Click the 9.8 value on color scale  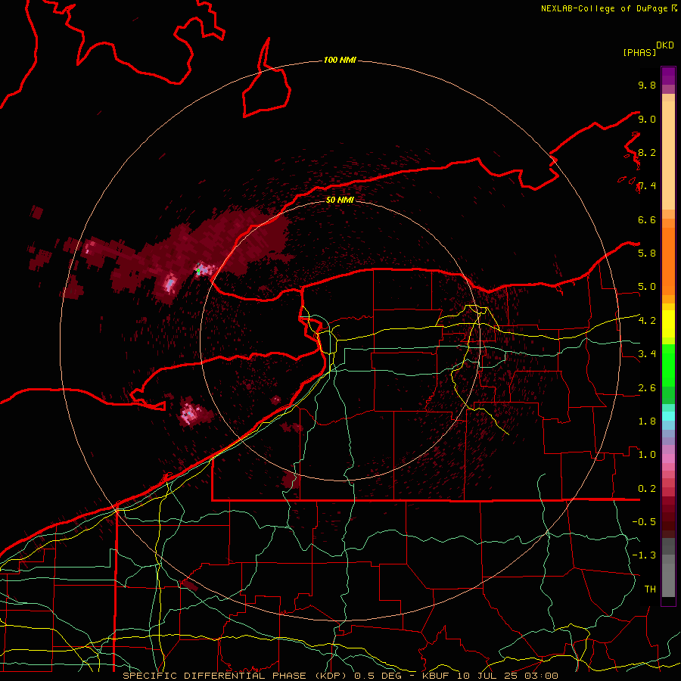[647, 85]
